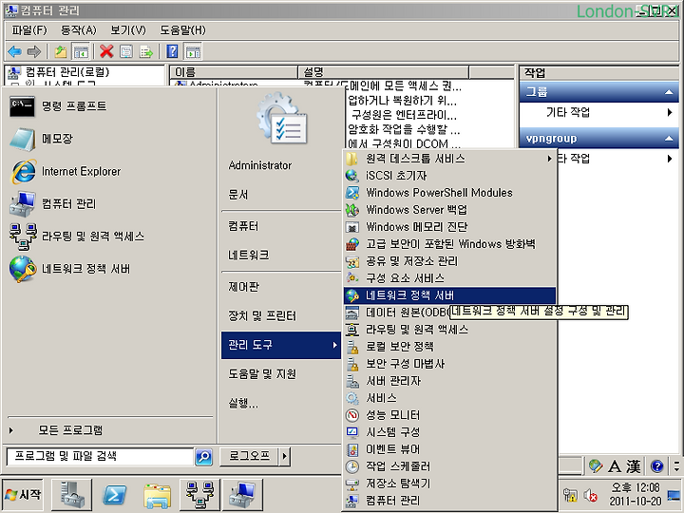Toggle the Action pane toolbar icon
The height and width of the screenshot is (513, 684).
[193, 52]
